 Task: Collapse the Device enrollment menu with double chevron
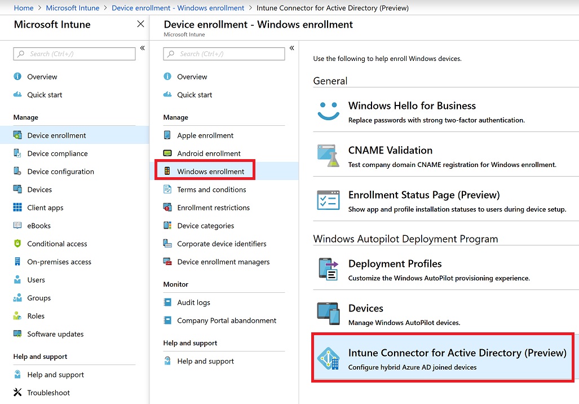pos(291,48)
